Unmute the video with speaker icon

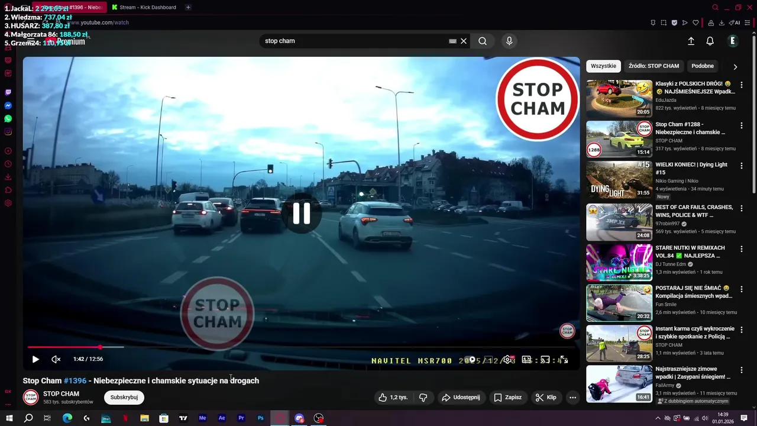tap(56, 359)
